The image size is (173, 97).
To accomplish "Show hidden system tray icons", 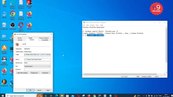I will (x=144, y=96).
